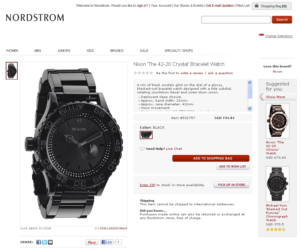Click the search input field
This screenshot has height=248, width=300.
tap(236, 20)
